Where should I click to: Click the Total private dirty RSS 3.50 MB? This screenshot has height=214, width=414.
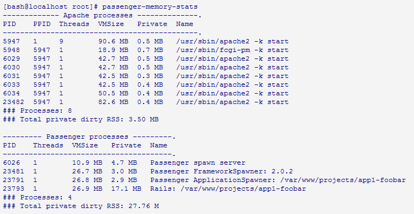click(81, 119)
